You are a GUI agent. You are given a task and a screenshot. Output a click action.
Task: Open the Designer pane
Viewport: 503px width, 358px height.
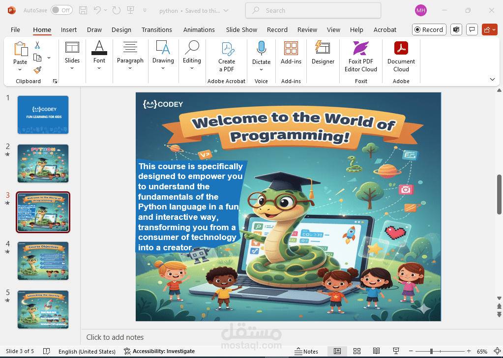coord(323,53)
